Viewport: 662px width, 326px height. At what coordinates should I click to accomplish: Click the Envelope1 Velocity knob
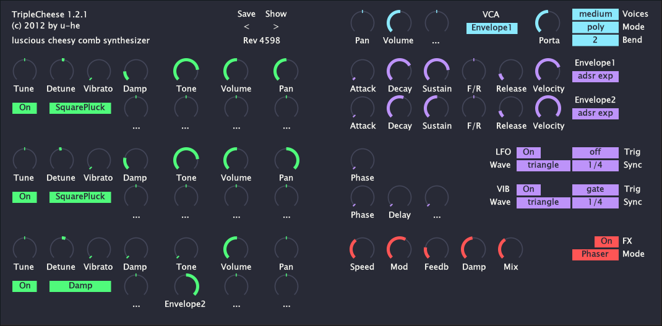click(x=548, y=71)
